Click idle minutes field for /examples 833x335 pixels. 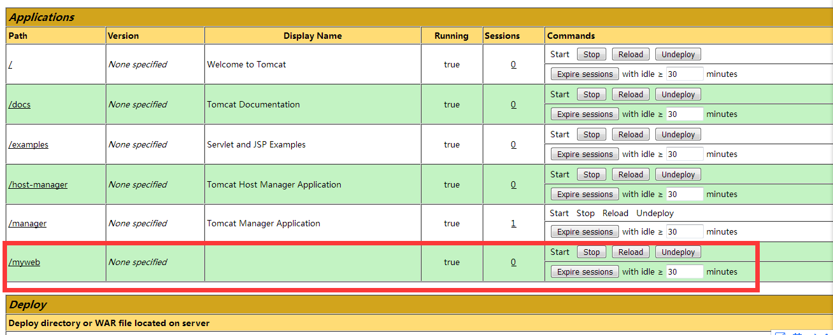point(685,154)
